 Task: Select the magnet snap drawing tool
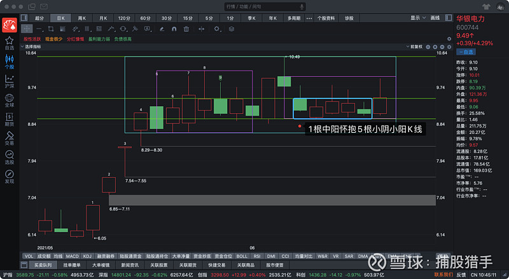point(174,29)
